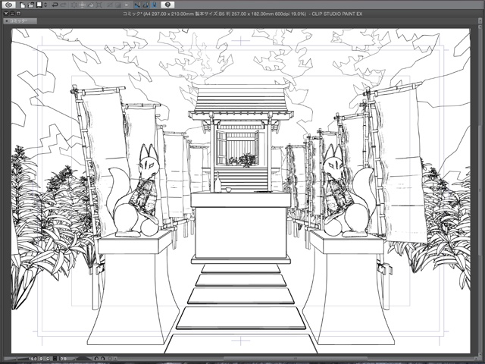
Task: Undo the last action
Action: pos(55,5)
